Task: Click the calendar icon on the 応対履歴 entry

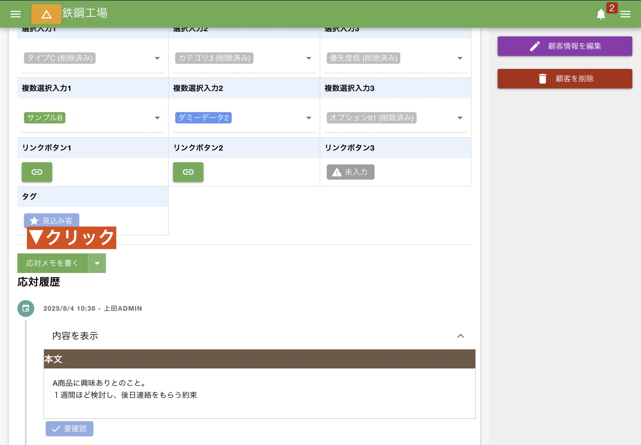Action: coord(25,308)
